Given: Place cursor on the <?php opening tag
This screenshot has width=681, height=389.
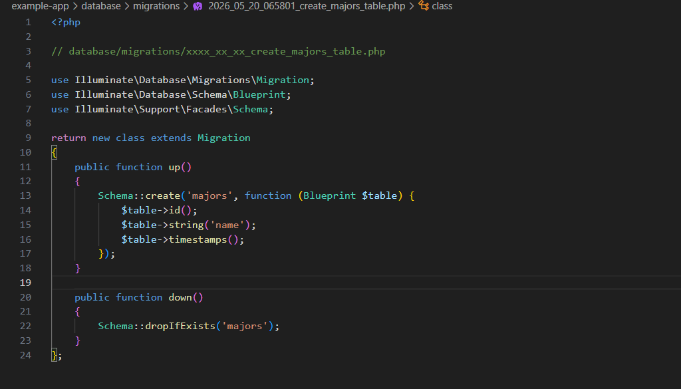Looking at the screenshot, I should (66, 22).
